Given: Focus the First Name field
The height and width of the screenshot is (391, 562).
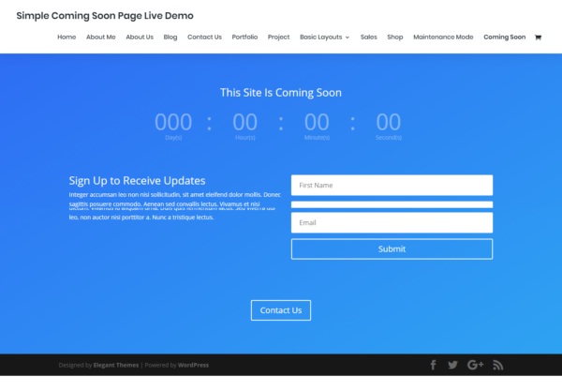Looking at the screenshot, I should (x=392, y=185).
